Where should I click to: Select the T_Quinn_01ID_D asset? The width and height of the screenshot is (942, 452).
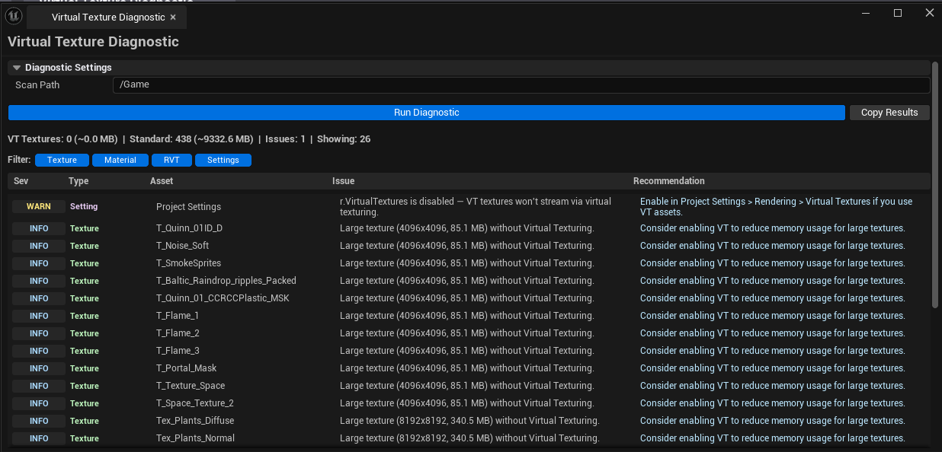tap(189, 228)
